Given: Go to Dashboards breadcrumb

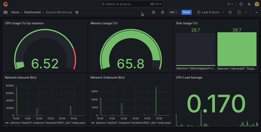Looking at the screenshot, I should point(32,12).
